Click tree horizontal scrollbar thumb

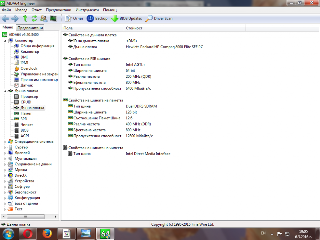point(26,217)
